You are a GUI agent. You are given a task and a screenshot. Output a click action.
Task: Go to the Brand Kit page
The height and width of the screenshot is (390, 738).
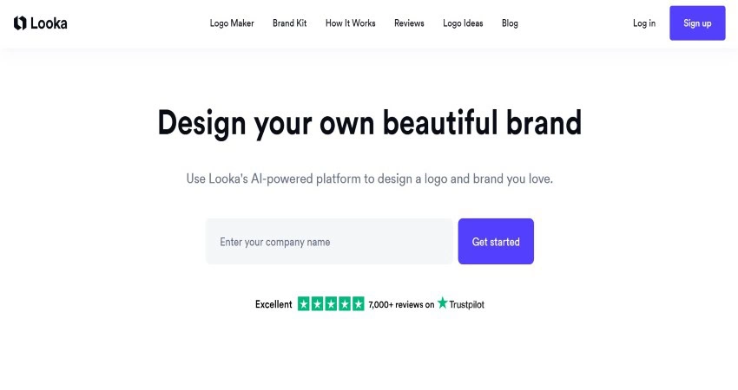click(x=289, y=23)
